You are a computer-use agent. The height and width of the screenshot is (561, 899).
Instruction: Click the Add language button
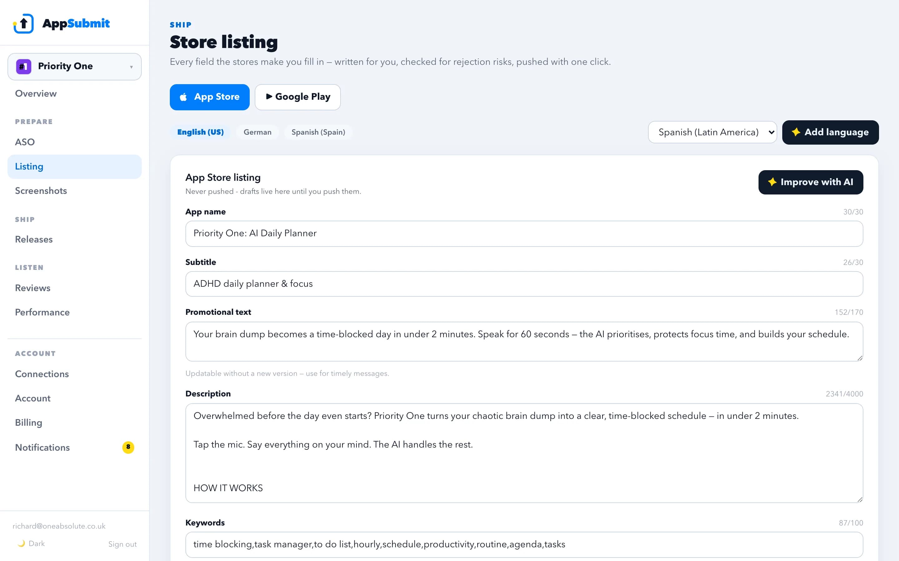point(830,132)
